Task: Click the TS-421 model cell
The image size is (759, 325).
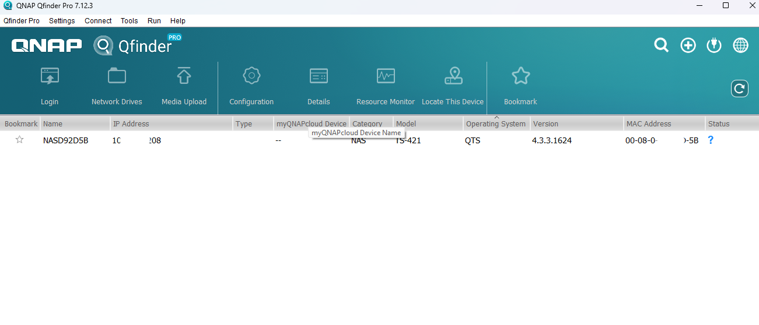Action: pos(408,140)
